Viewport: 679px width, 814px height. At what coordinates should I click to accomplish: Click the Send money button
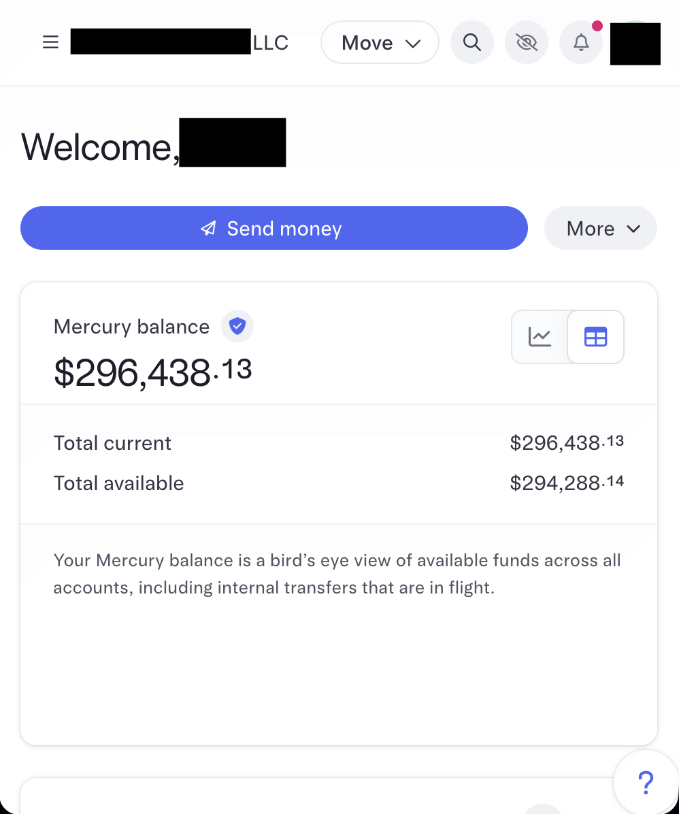274,229
